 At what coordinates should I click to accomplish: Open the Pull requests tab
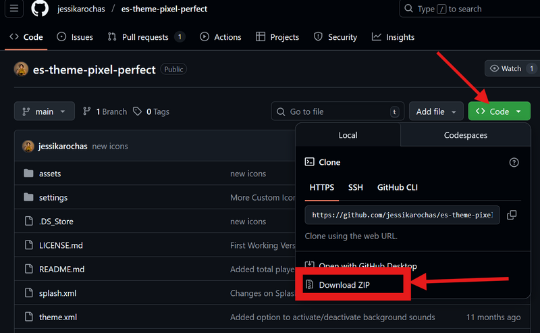(146, 37)
